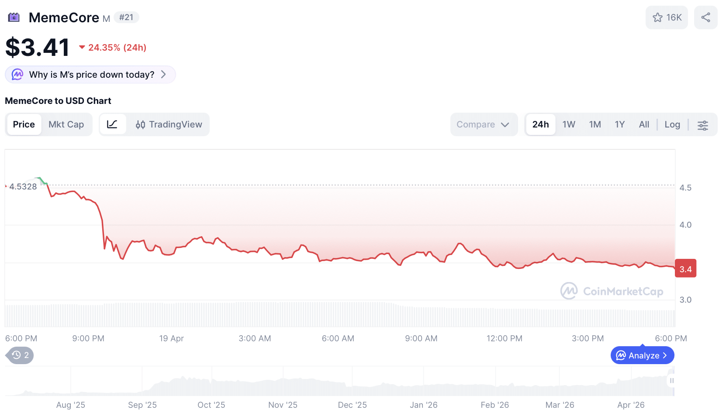Expand 'Why is M's price down today?'
The height and width of the screenshot is (420, 726).
pos(90,75)
